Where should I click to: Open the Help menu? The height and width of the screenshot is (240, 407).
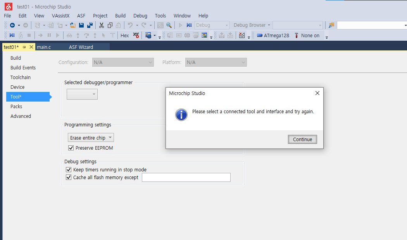pyautogui.click(x=203, y=16)
